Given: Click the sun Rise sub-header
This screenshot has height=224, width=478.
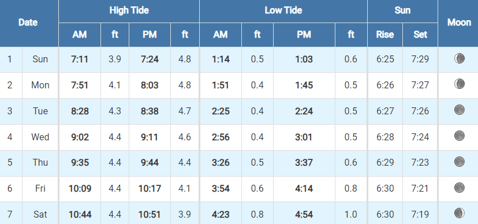Looking at the screenshot, I should click(x=384, y=35).
